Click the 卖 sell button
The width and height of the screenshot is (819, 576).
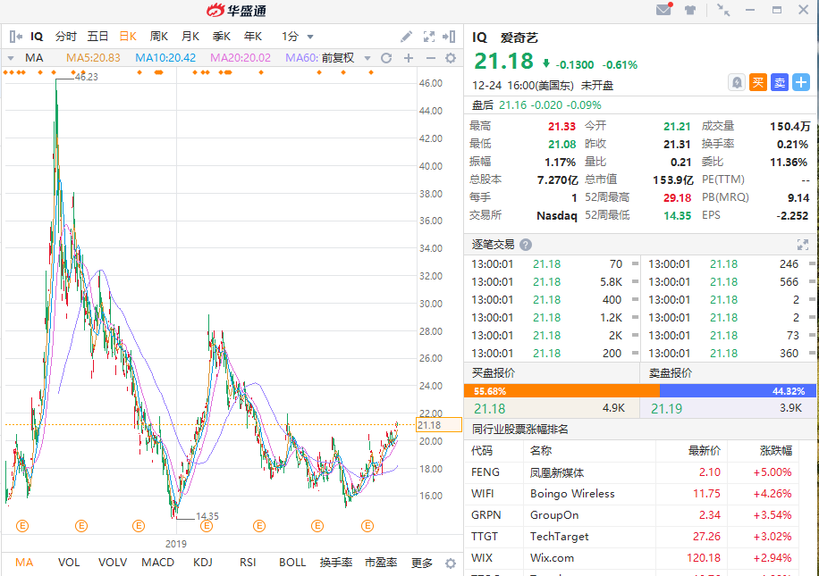(x=780, y=82)
